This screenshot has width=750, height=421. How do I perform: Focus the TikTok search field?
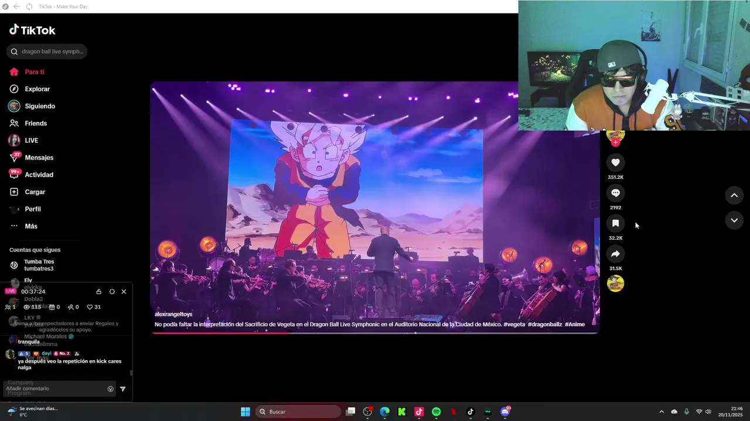[x=47, y=51]
